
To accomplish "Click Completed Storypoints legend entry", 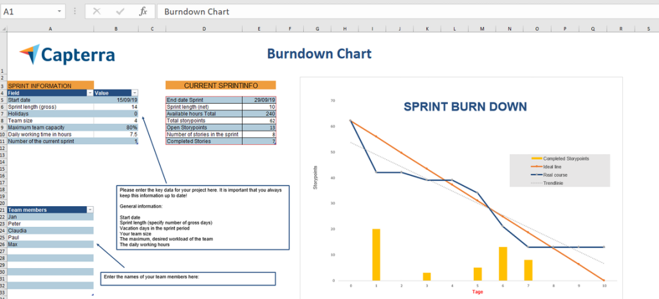I will [560, 159].
